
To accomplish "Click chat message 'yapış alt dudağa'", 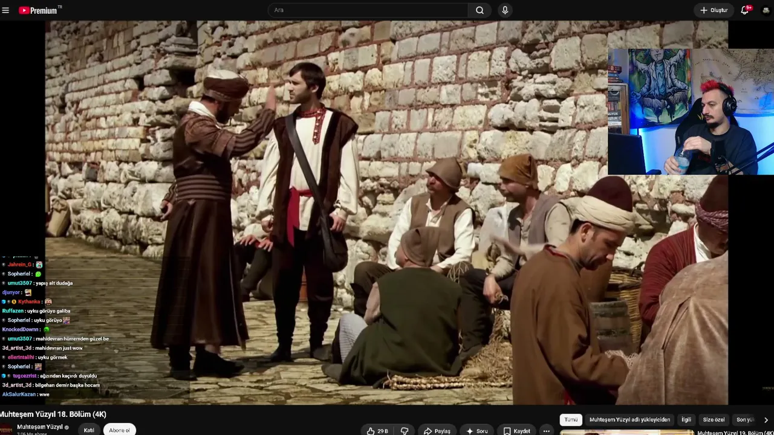I will click(54, 283).
